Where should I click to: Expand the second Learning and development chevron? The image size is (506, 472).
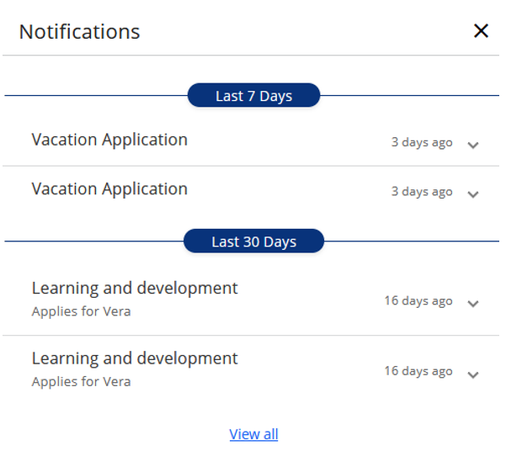coord(473,374)
